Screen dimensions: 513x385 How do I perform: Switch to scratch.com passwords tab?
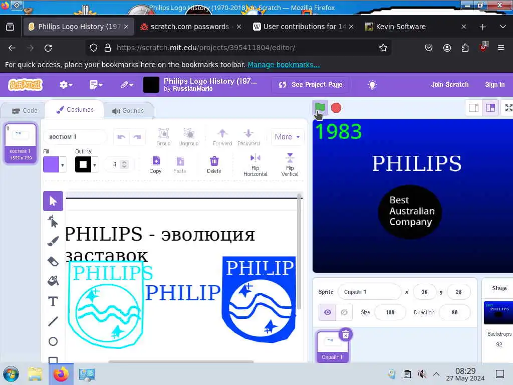[190, 27]
